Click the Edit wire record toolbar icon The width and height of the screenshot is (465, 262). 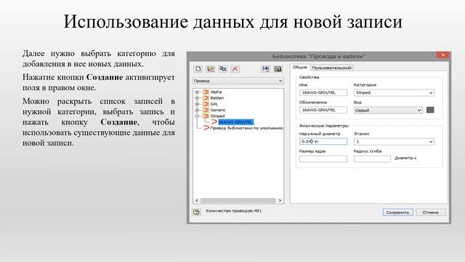(211, 69)
